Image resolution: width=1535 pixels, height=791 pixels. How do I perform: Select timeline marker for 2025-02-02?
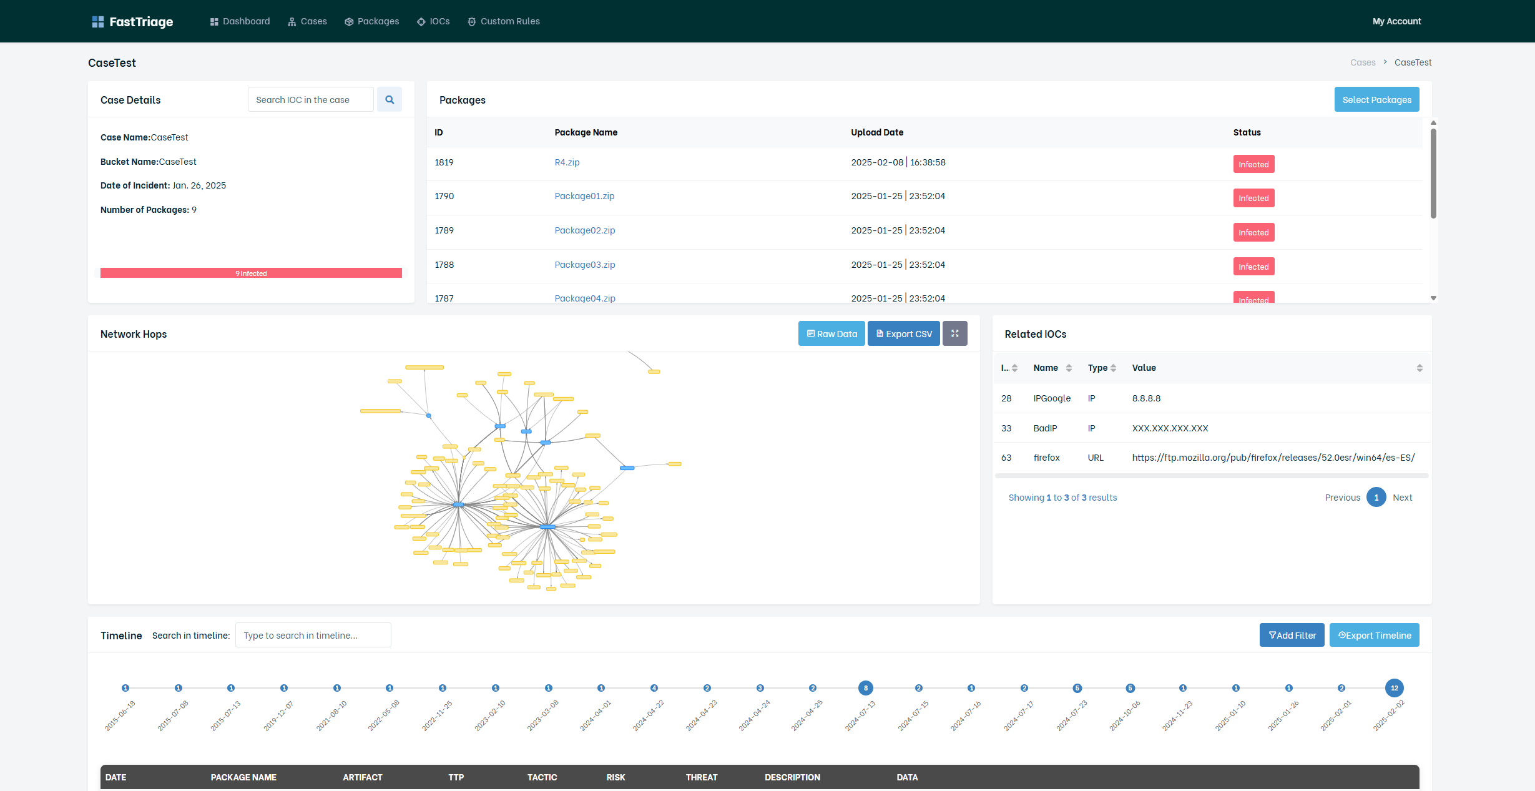(x=1394, y=688)
